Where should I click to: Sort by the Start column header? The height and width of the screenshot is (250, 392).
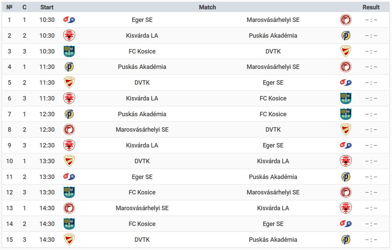[x=47, y=7]
